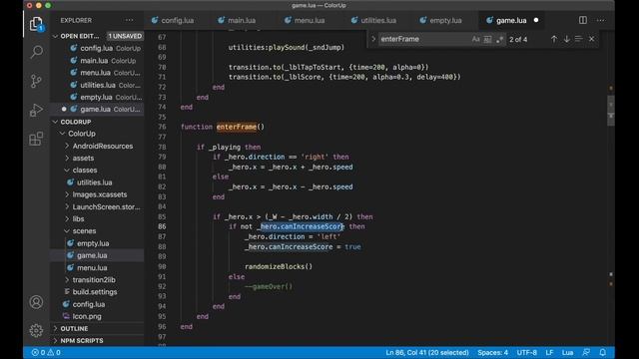
Task: Click the highlighted enterFrame function name
Action: pos(237,127)
